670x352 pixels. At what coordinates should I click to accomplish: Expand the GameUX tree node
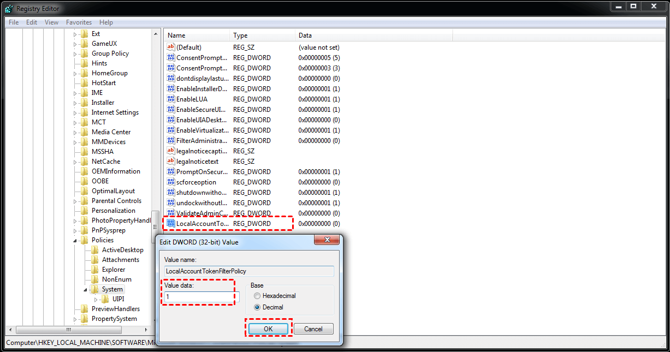pos(75,44)
